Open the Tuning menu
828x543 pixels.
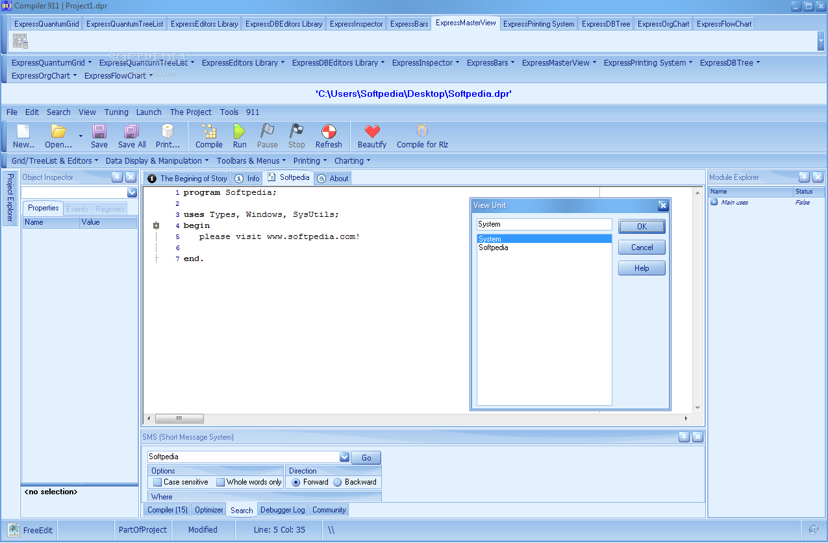click(116, 112)
